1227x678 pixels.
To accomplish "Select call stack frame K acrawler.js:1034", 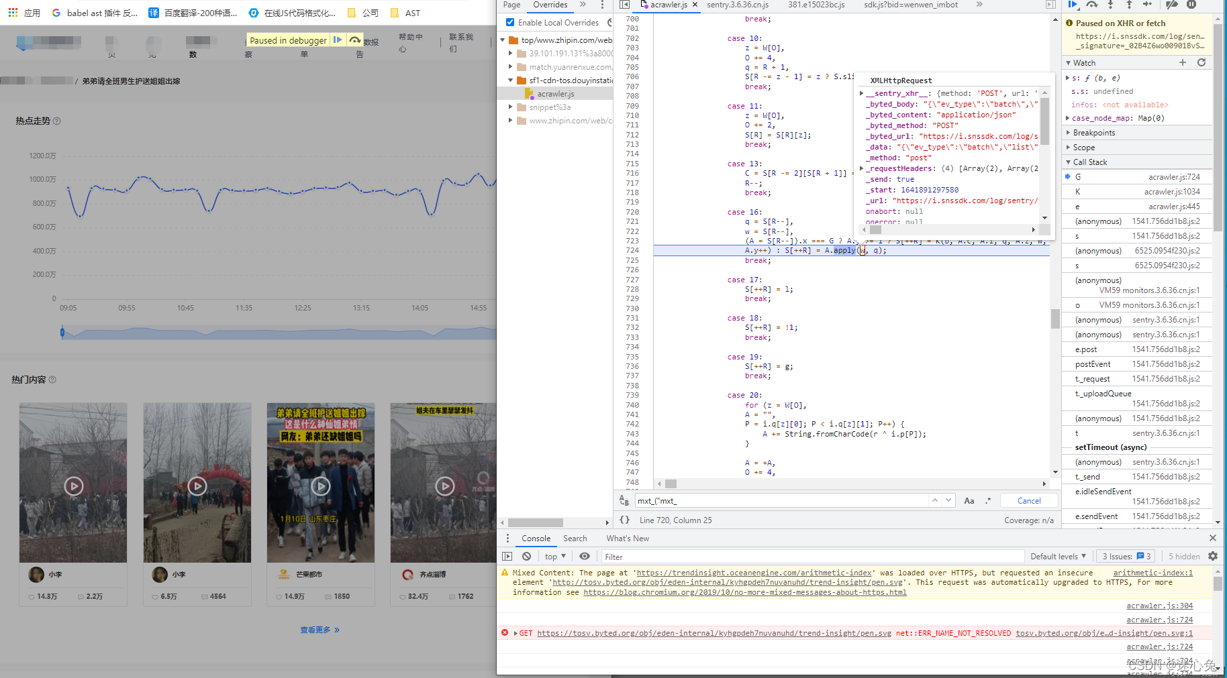I will tap(1138, 192).
